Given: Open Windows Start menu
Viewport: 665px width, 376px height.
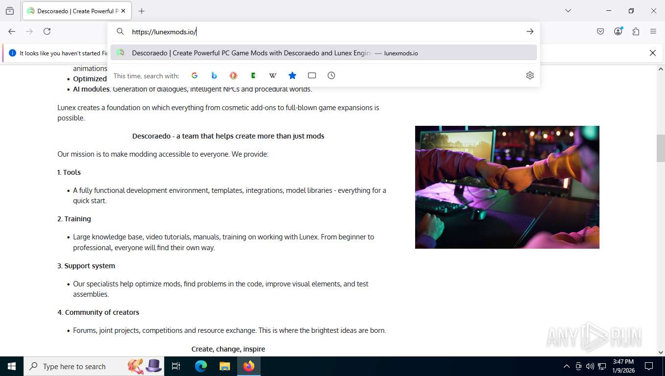Looking at the screenshot, I should point(12,366).
